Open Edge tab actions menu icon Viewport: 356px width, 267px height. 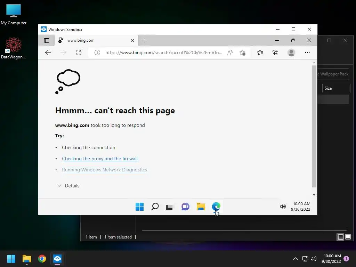47,40
